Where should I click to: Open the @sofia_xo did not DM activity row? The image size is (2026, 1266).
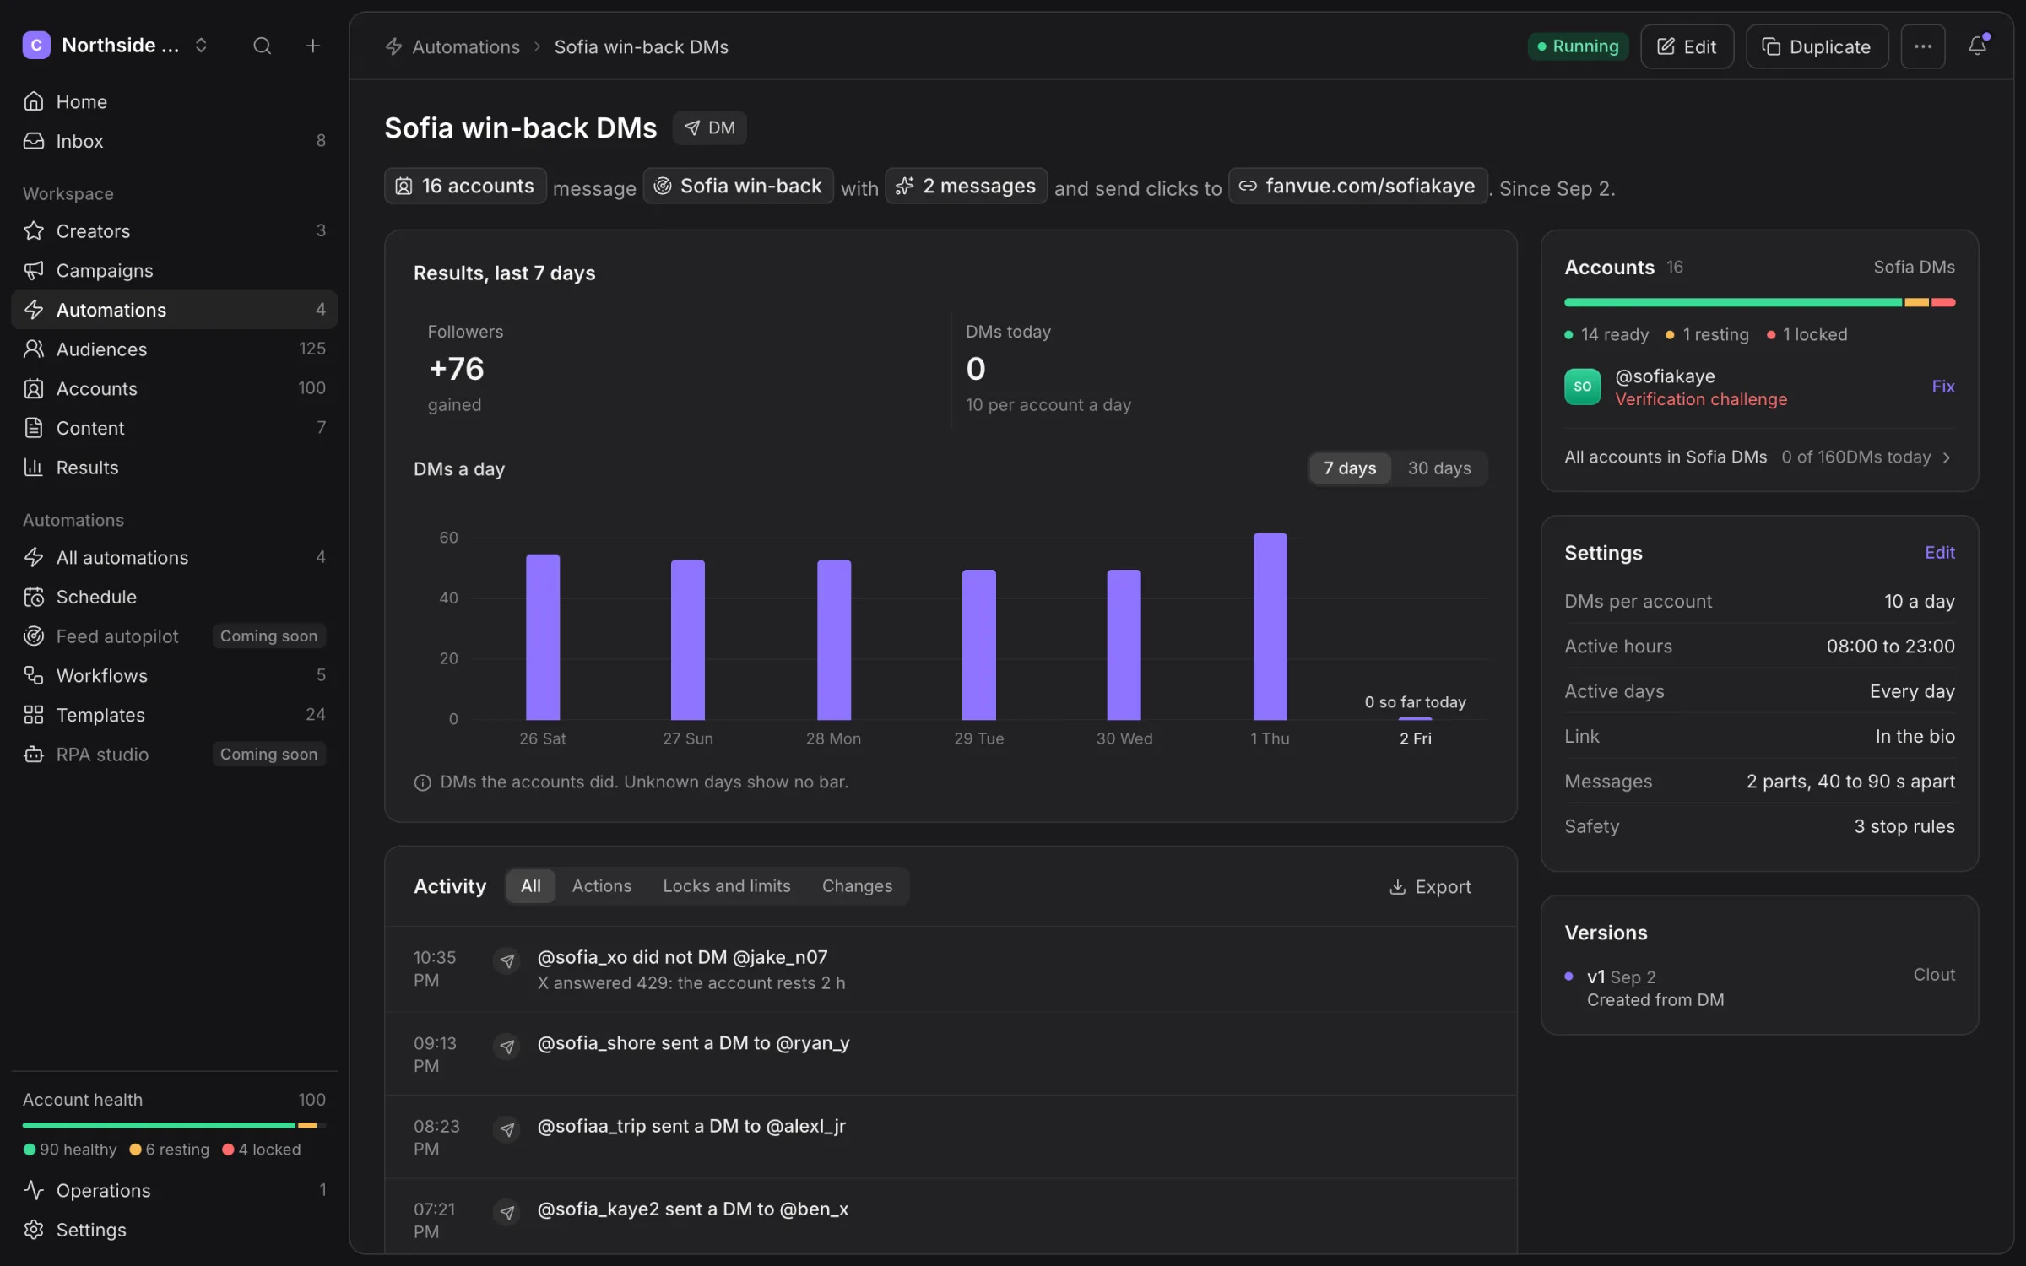(951, 970)
